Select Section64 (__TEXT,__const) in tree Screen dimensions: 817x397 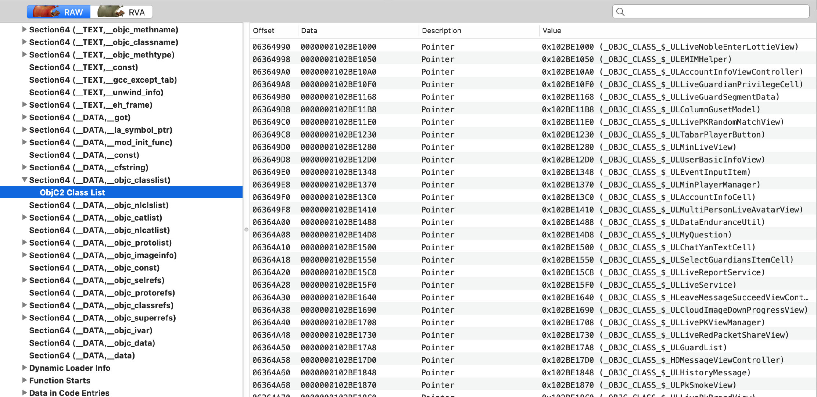[x=83, y=67]
